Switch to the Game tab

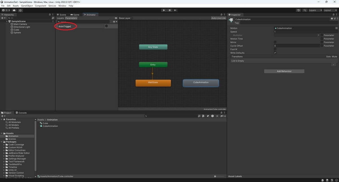point(75,15)
